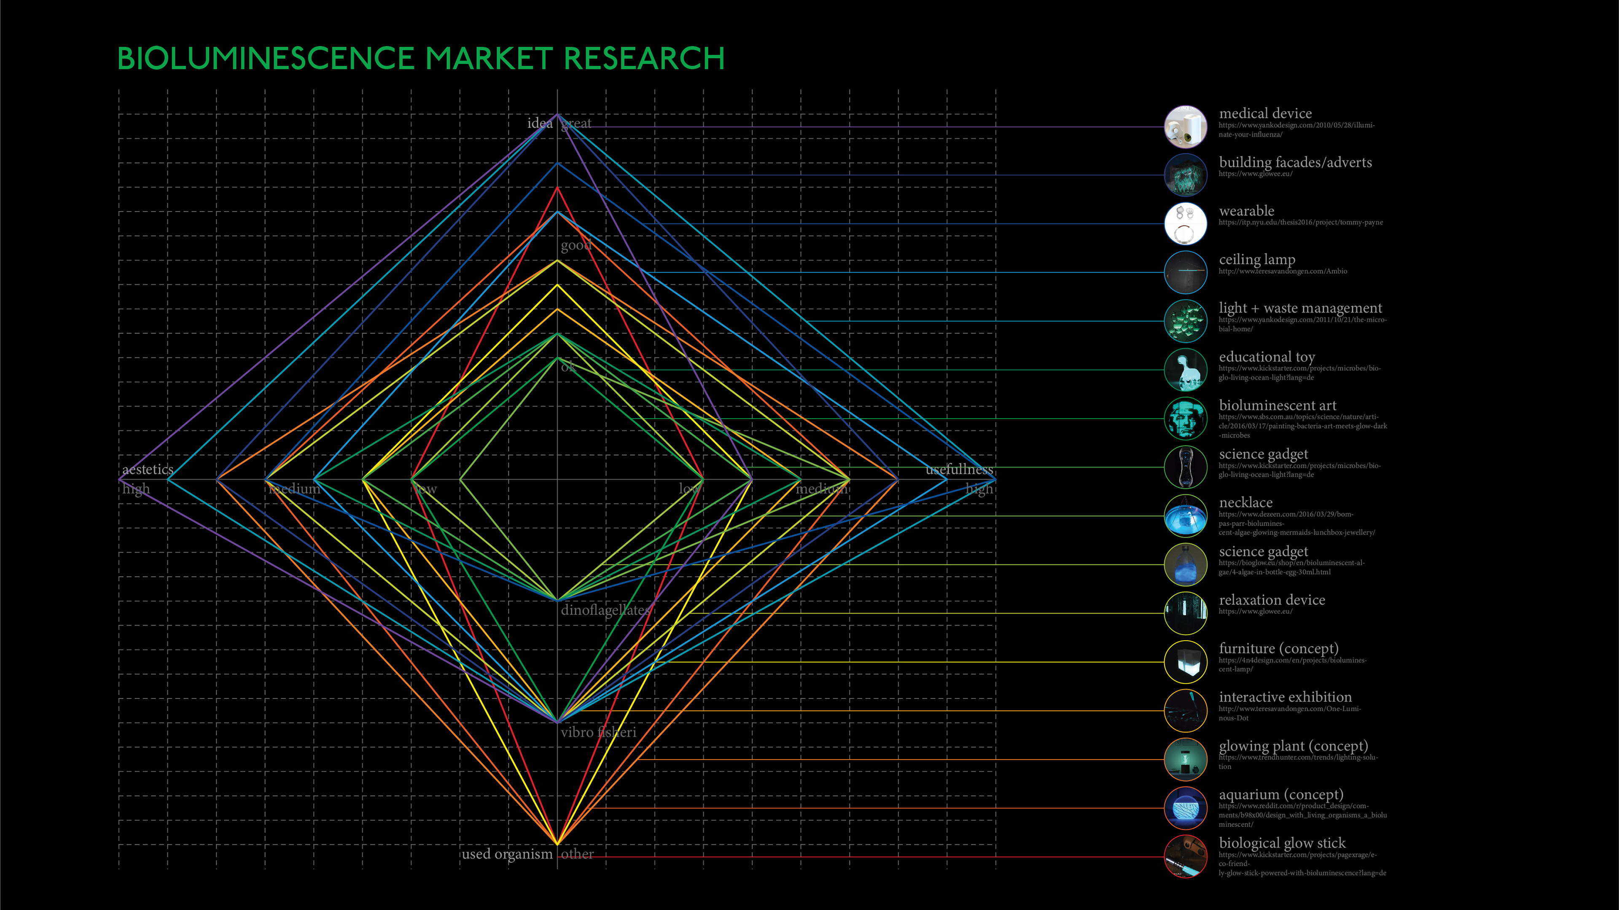Open the yankodesign illuminate-your-influenza link

tap(1296, 129)
